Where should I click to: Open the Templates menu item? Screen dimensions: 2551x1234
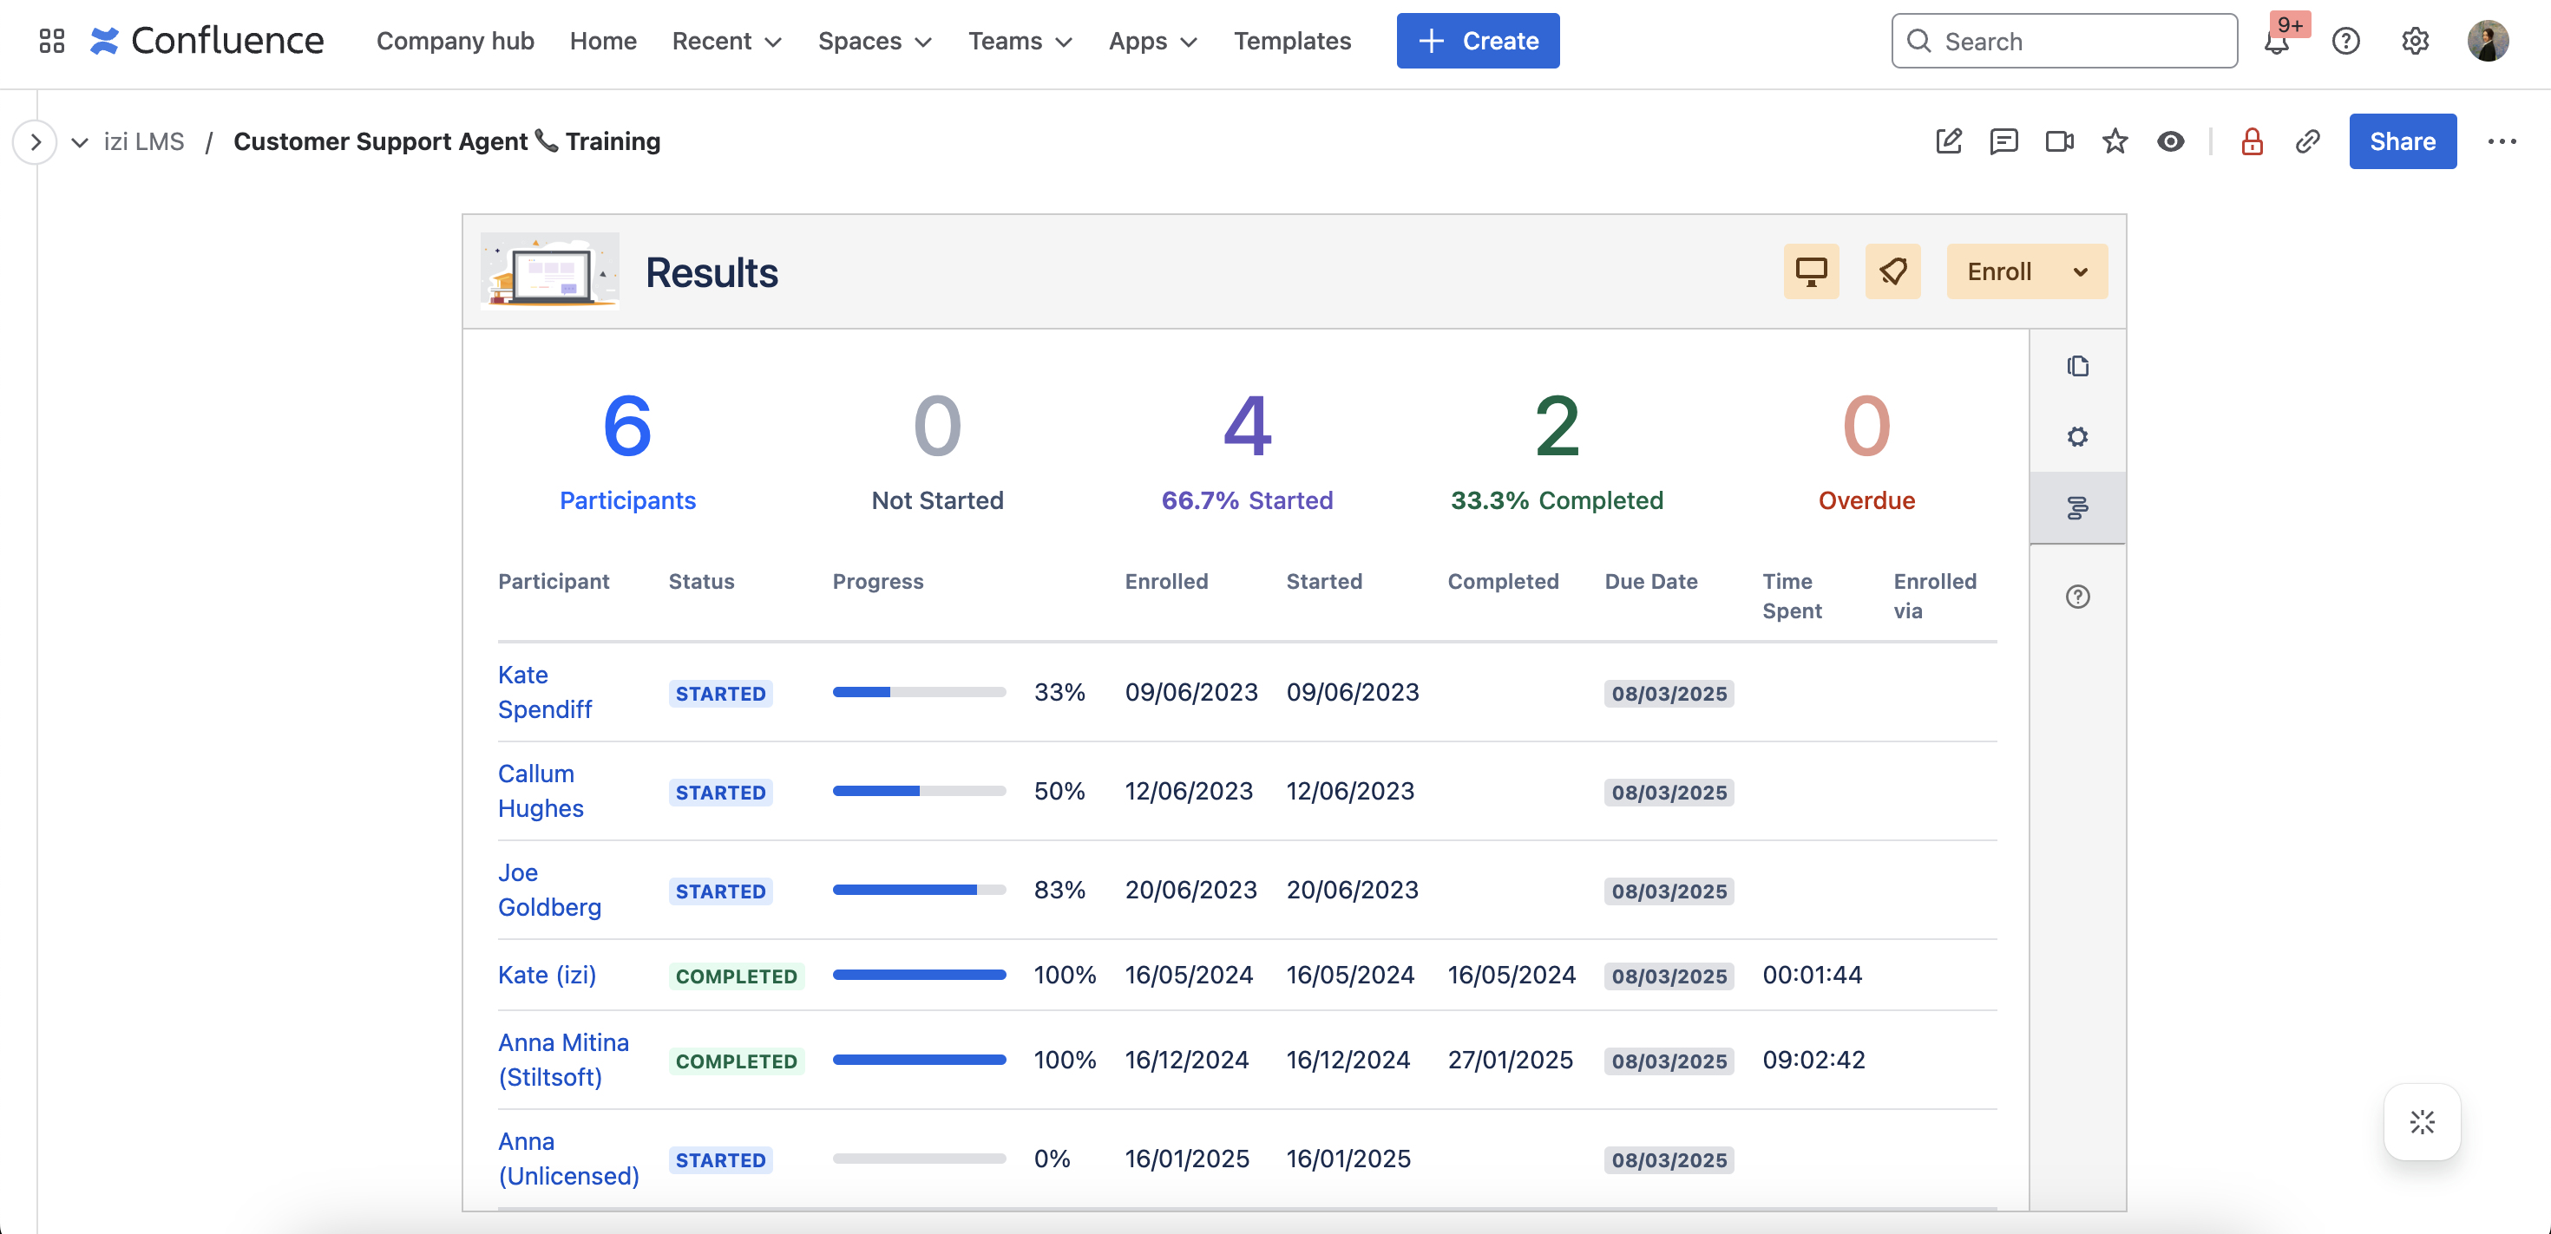click(x=1291, y=41)
